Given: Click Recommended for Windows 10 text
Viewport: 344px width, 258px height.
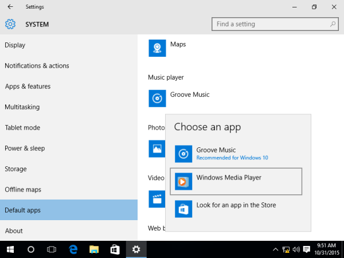Looking at the screenshot, I should coord(232,158).
